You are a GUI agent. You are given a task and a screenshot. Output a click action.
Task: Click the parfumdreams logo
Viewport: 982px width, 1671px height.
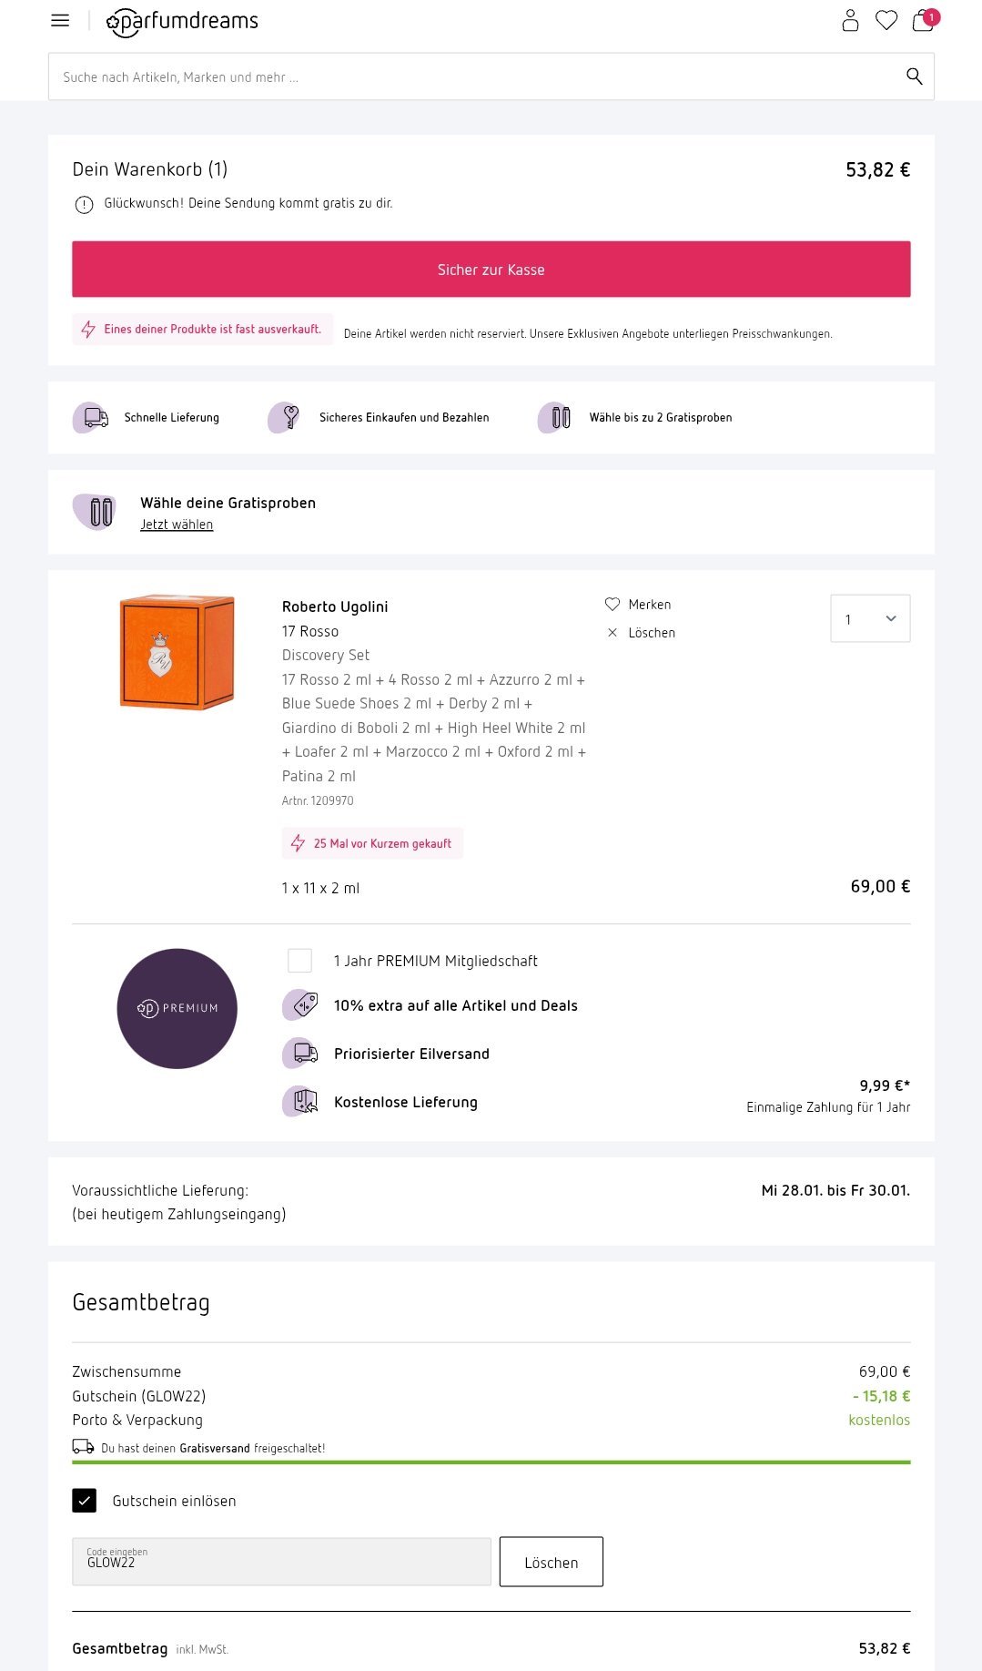point(183,21)
